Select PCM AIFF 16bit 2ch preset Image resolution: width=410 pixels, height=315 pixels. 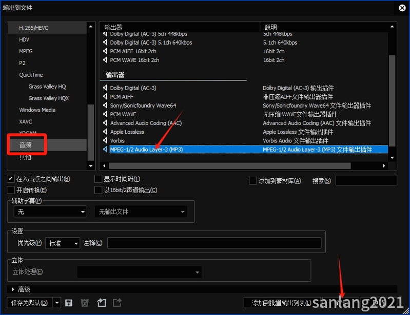coord(244,51)
